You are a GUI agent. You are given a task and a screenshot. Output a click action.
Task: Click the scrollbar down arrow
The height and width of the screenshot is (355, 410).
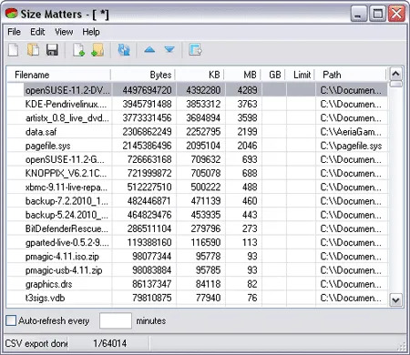[x=395, y=300]
